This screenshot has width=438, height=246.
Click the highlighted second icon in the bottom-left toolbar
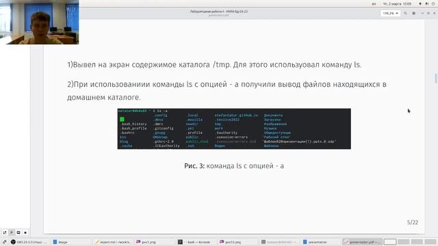(x=12, y=232)
